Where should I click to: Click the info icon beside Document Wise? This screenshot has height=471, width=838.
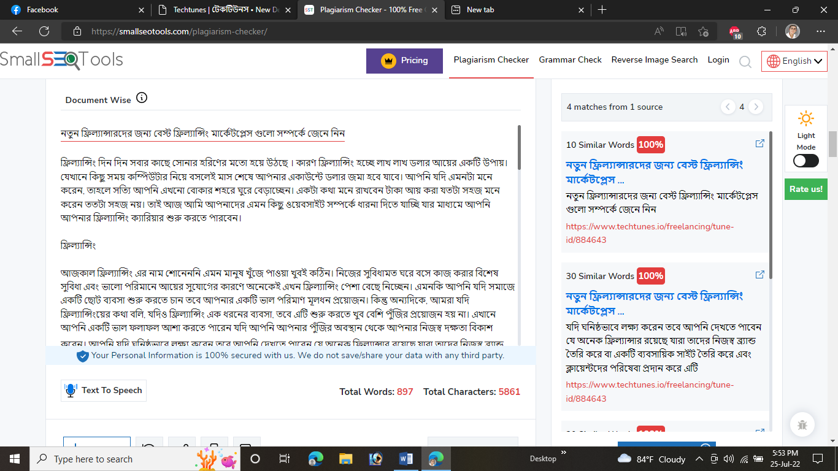tap(142, 98)
